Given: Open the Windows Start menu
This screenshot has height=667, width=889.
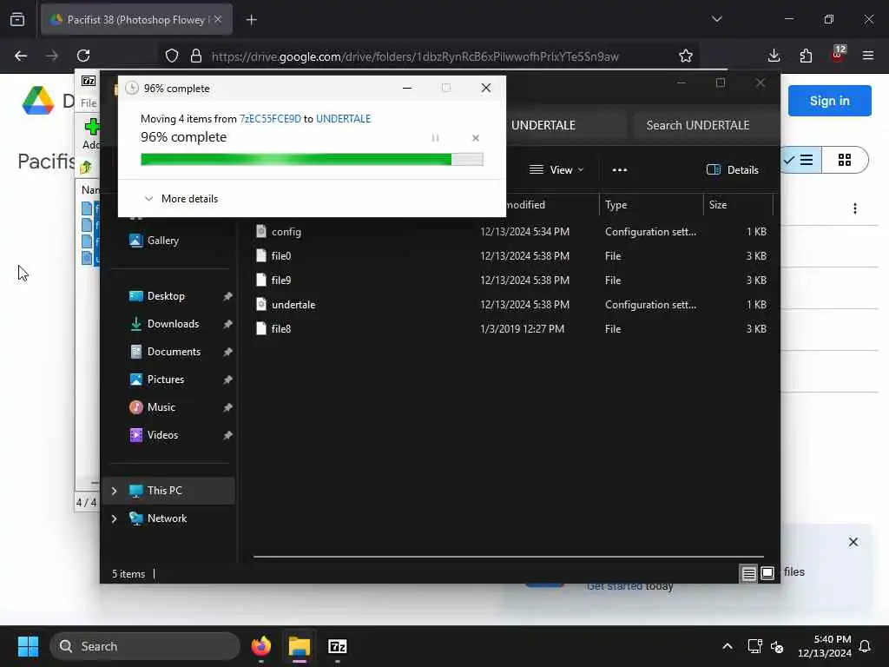Looking at the screenshot, I should click(x=28, y=646).
